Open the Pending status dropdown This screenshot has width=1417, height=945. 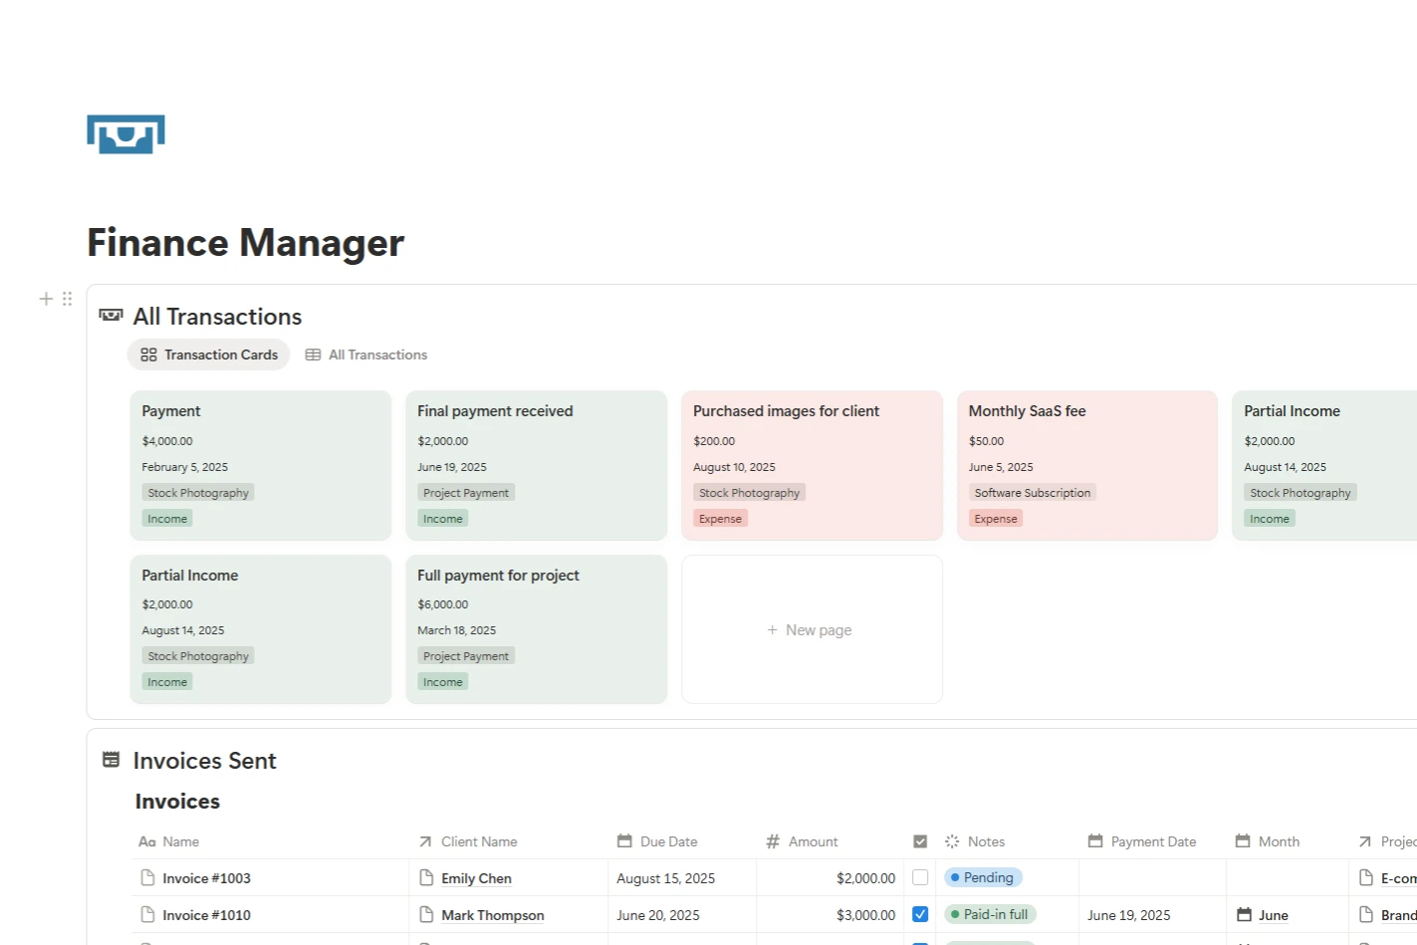point(983,877)
